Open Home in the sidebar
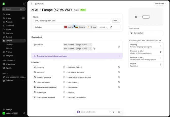The image size is (170, 117). click(x=14, y=14)
